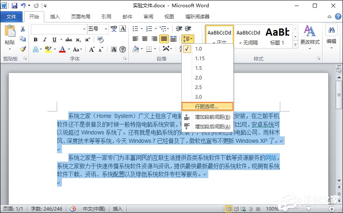Viewport: 343px width, 213px height.
Task: Select 1.5 line spacing from menu
Action: point(199,68)
